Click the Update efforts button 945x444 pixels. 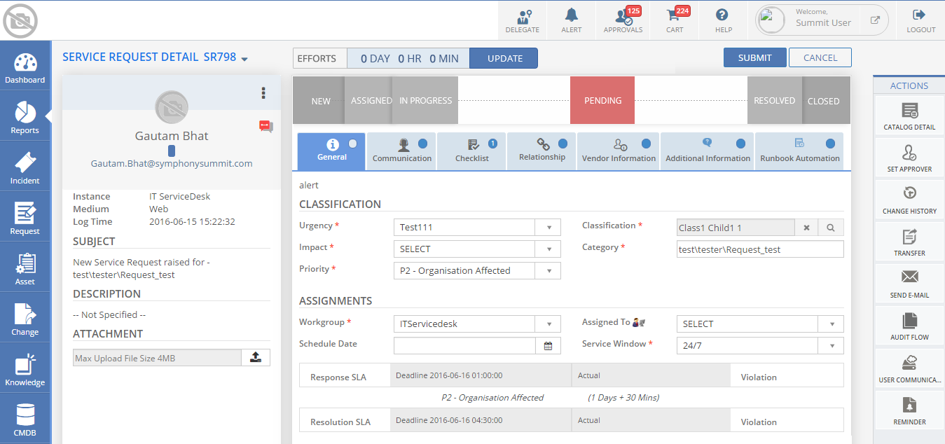[504, 59]
